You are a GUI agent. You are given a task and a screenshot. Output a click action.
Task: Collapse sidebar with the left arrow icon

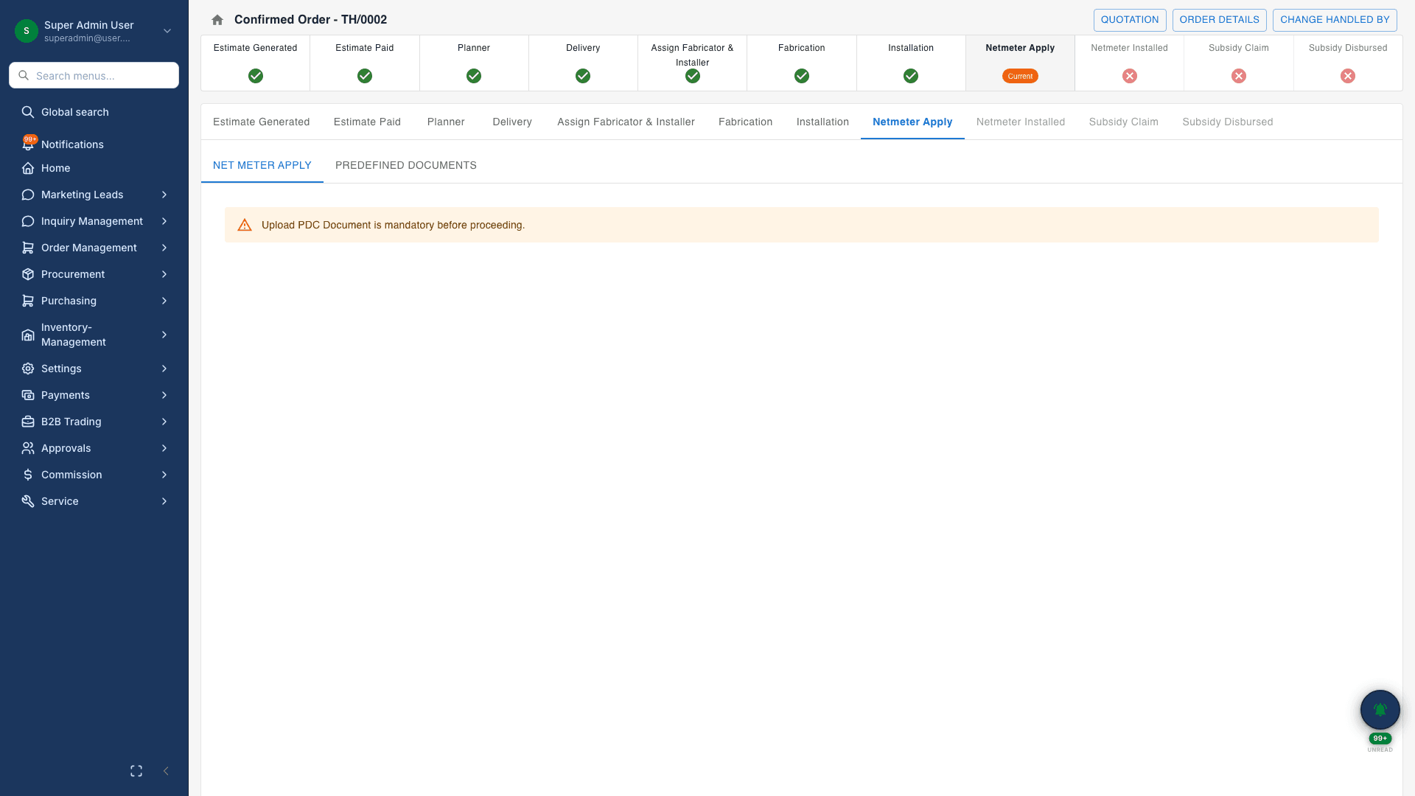[166, 771]
